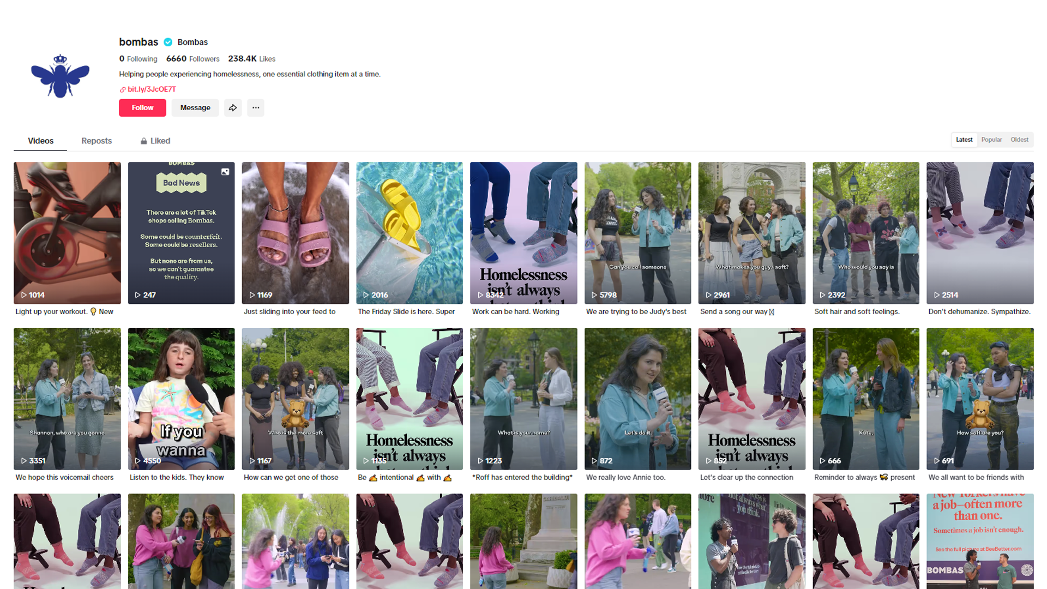Send a Message to bombas
Viewport: 1047px width, 589px height.
[195, 107]
